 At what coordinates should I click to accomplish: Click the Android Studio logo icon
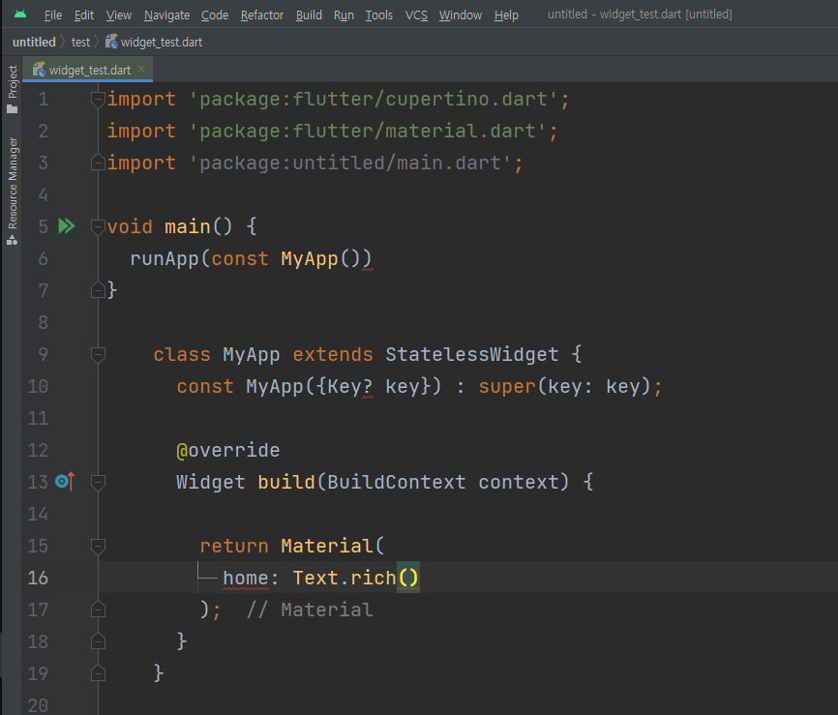(20, 15)
